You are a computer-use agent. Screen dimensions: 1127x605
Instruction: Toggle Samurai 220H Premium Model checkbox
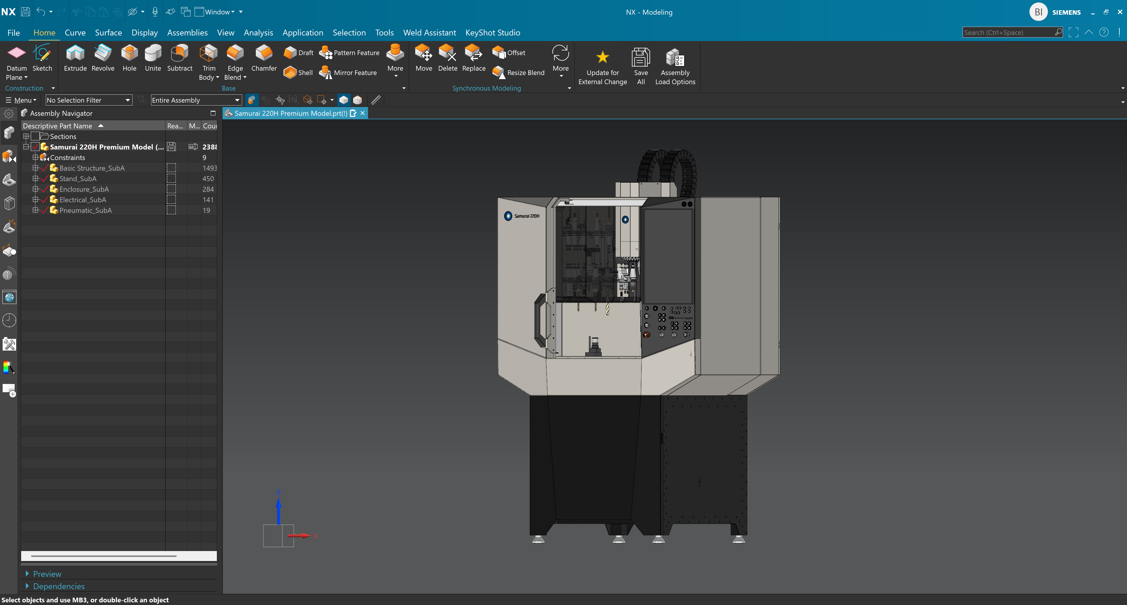coord(35,147)
